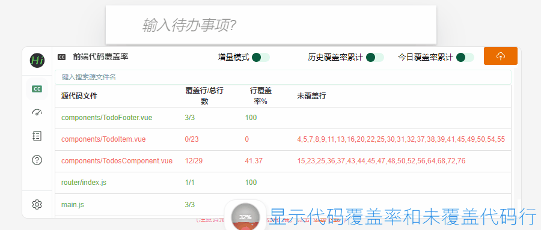This screenshot has height=230, width=541.
Task: Open the settings gear icon
Action: 37,204
